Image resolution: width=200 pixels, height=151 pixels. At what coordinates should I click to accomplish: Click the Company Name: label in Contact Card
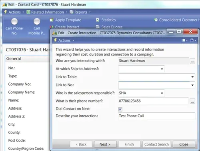tap(22, 92)
